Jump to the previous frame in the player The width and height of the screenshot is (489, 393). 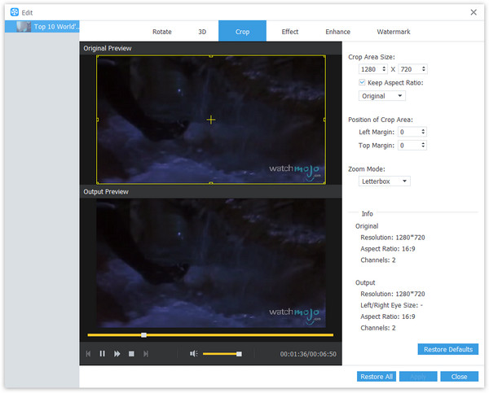tap(88, 354)
